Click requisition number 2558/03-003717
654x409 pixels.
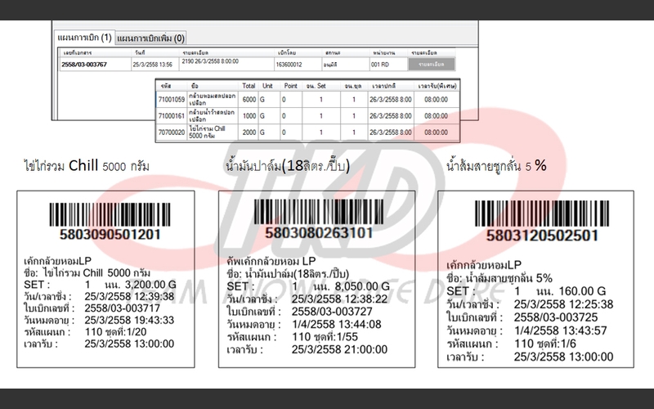[x=122, y=308]
